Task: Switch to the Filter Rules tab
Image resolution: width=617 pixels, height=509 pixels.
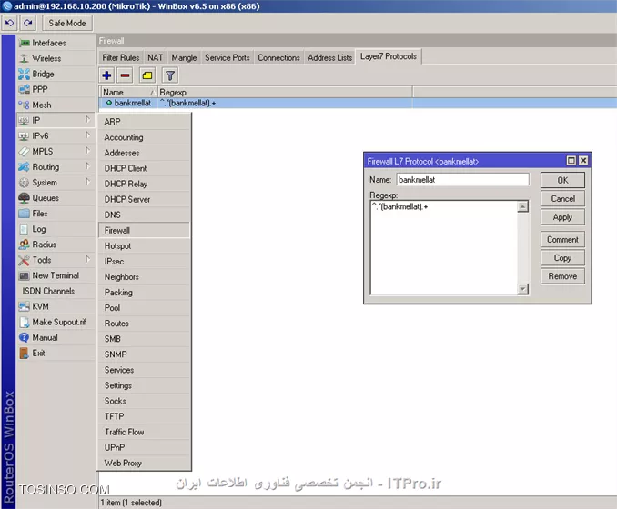Action: [x=120, y=58]
